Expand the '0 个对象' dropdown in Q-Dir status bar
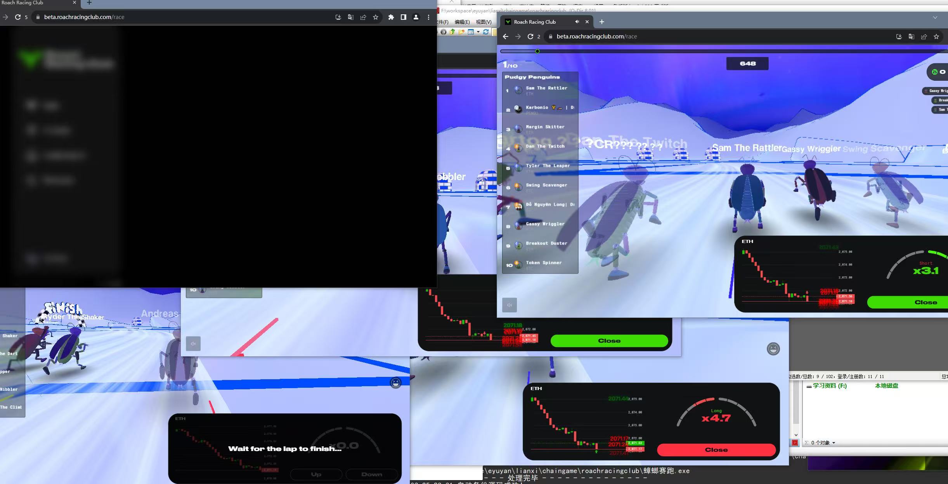Viewport: 948px width, 484px height. coord(834,443)
